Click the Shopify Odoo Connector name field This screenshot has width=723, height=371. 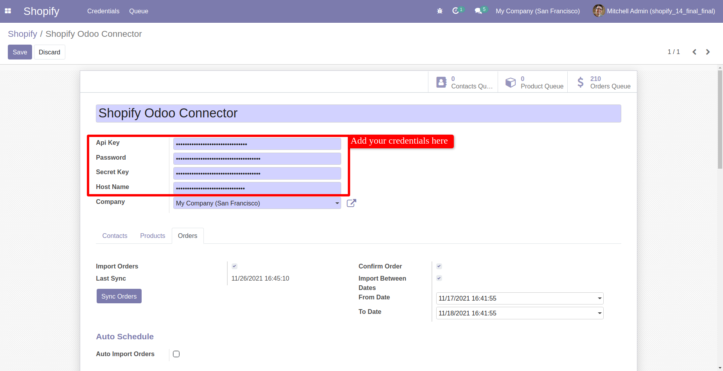[358, 113]
